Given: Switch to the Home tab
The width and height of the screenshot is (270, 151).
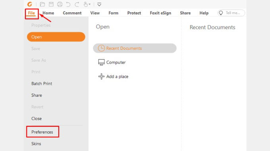Looking at the screenshot, I should [x=48, y=13].
